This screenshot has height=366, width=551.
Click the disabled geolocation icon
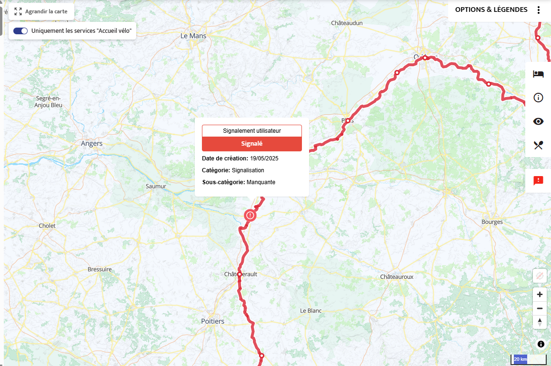click(x=540, y=276)
